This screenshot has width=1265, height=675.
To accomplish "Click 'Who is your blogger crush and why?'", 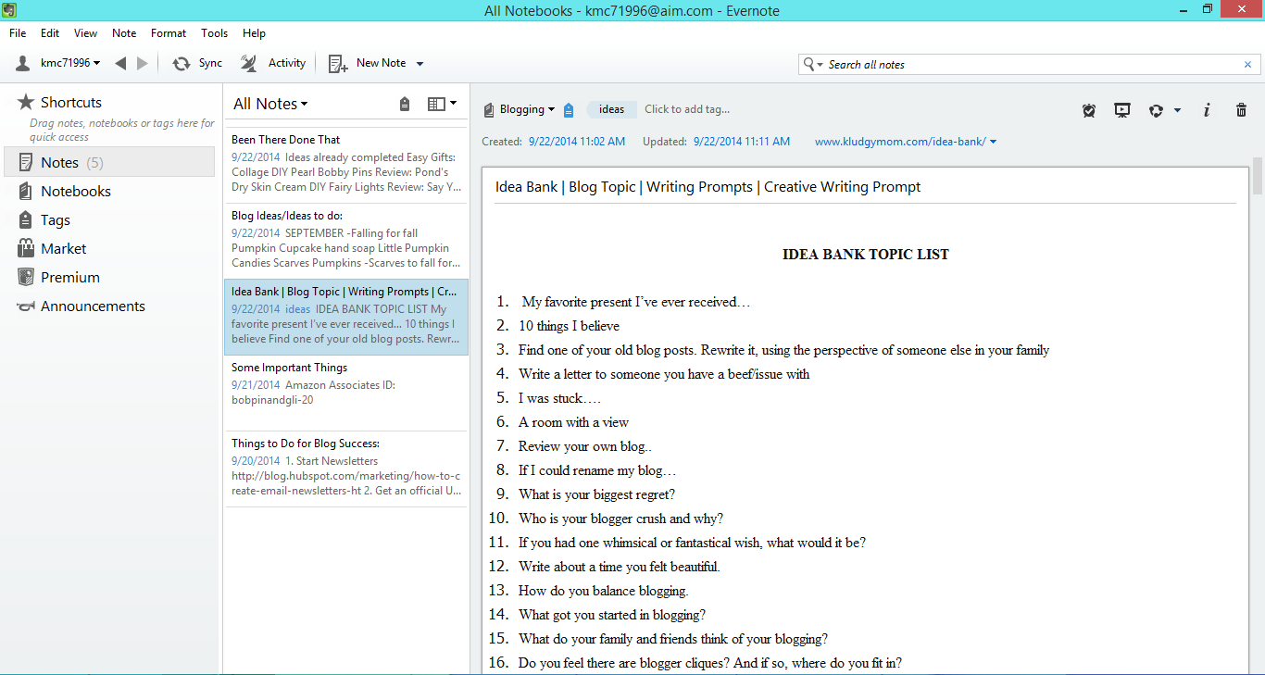I will point(620,519).
